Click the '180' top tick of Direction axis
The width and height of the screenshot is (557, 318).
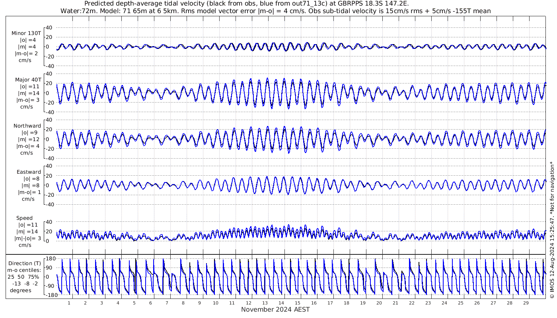pyautogui.click(x=50, y=258)
